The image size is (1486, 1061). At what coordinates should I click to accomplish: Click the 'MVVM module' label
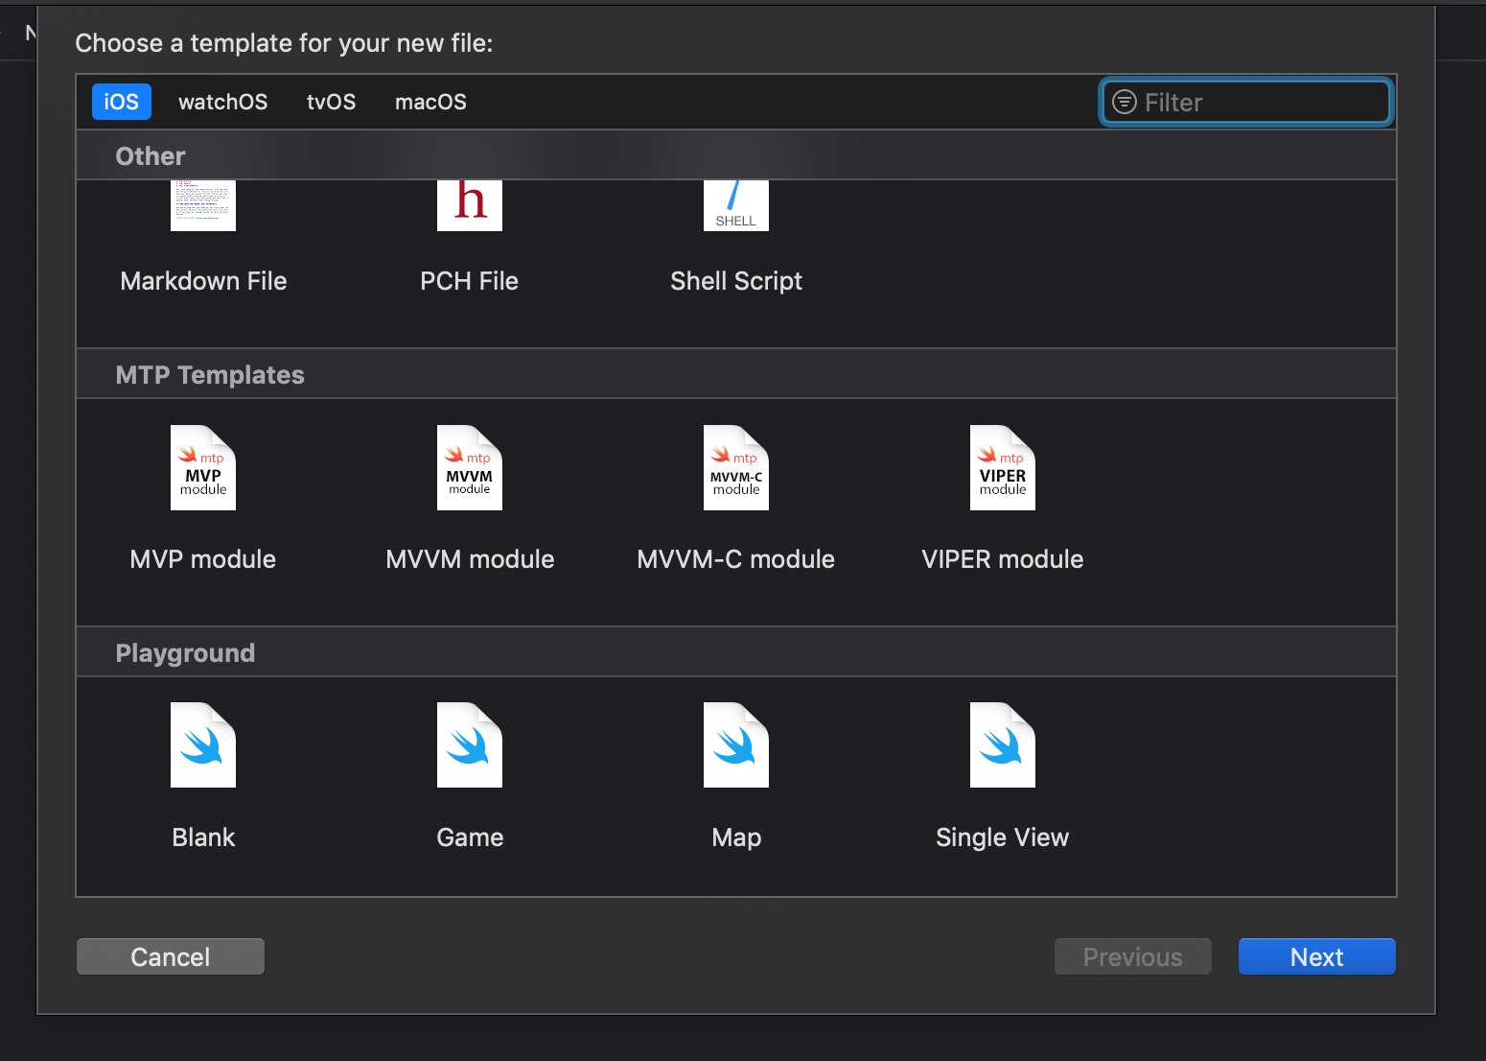[x=470, y=559]
